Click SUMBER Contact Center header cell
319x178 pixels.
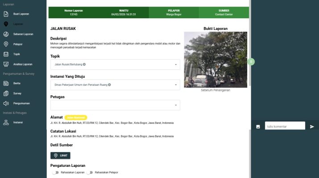[x=224, y=12]
